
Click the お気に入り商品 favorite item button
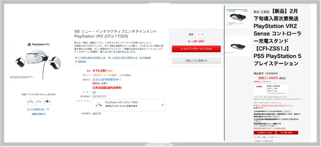(260, 137)
